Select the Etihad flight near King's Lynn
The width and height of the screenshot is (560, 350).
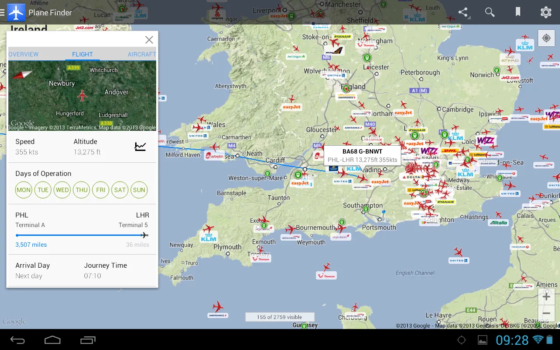click(x=510, y=59)
